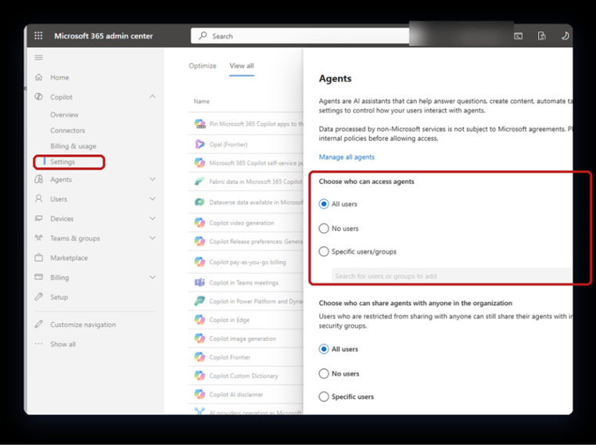Switch to the View all tab

click(242, 66)
